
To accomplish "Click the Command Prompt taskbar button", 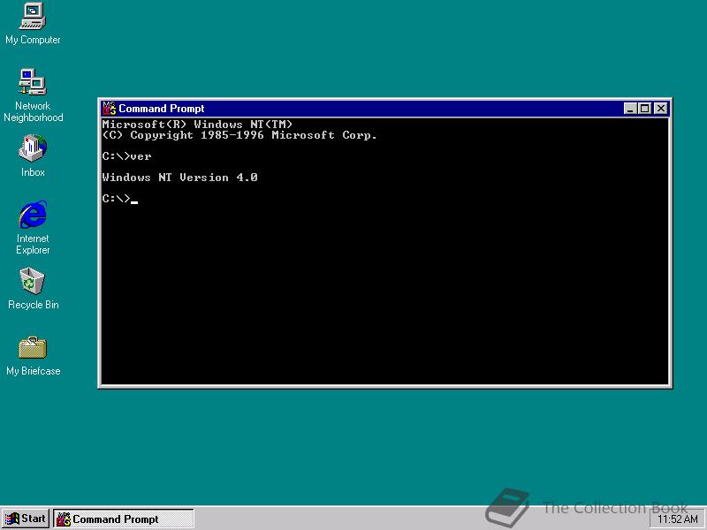I will coord(124,519).
